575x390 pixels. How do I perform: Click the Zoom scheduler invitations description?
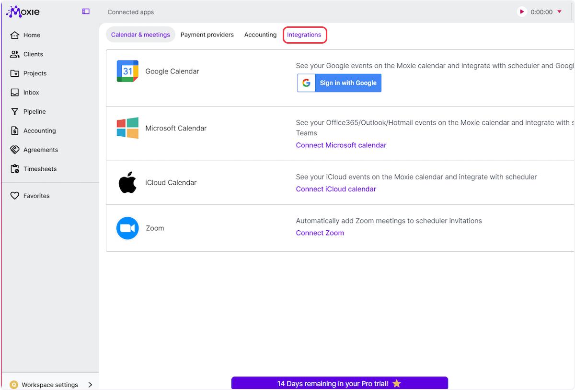tap(389, 221)
